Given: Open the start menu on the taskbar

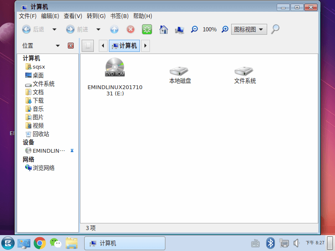Looking at the screenshot, I should 8,243.
